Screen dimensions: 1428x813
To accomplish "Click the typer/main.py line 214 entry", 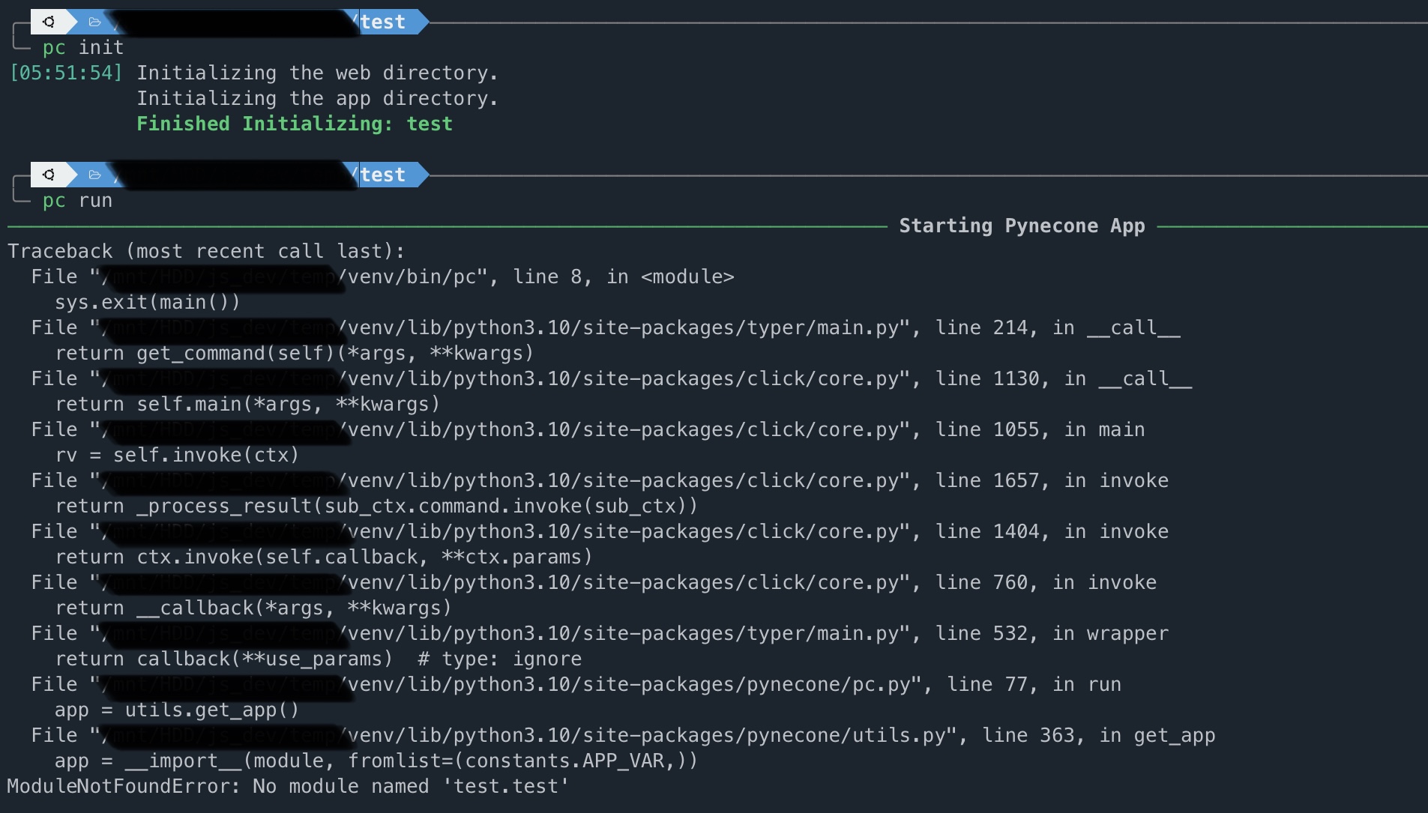I will pos(606,327).
